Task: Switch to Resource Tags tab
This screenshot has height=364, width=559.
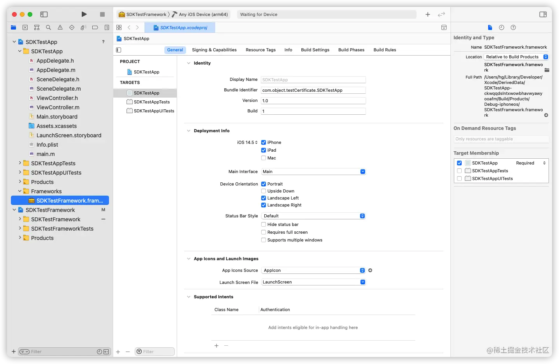Action: (261, 50)
